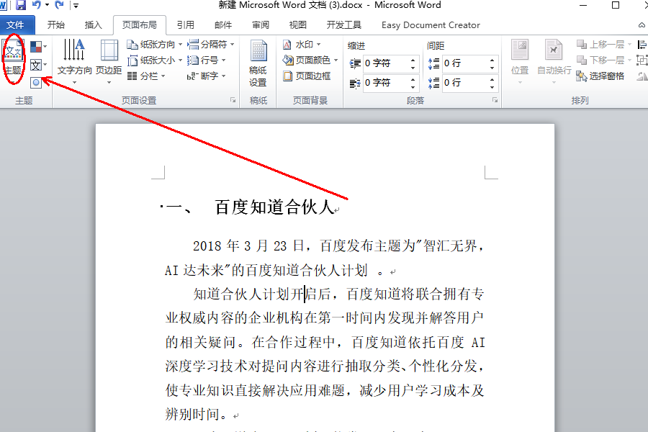Click Bring Forward (上移一层)
The image size is (648, 432).
coord(604,44)
